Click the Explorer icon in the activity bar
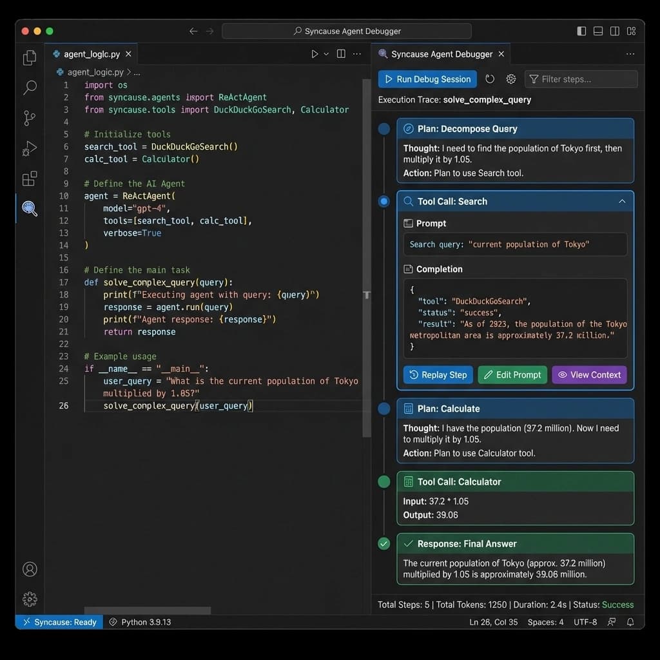Image resolution: width=660 pixels, height=660 pixels. coord(29,57)
